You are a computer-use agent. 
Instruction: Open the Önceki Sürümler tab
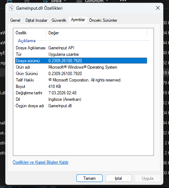pyautogui.click(x=103, y=20)
